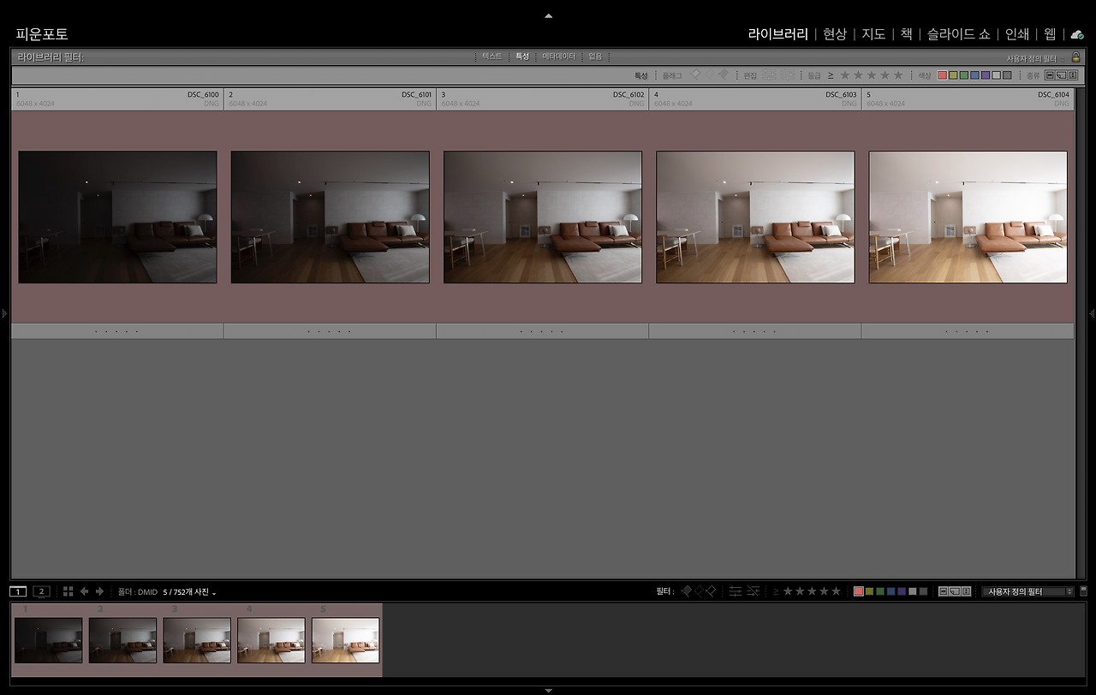Filter flagged photos in filmstrip filter
The image size is (1096, 695).
686,591
